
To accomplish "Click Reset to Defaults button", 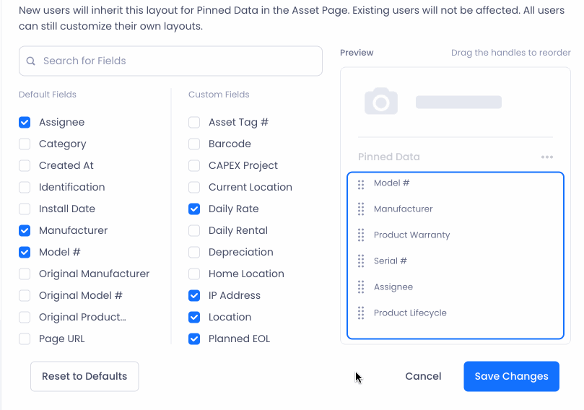I will 84,377.
